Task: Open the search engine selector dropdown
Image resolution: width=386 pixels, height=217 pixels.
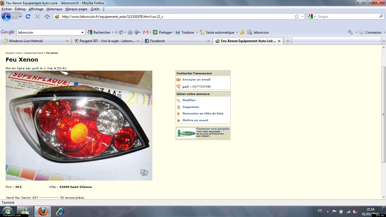Action: coord(312,17)
